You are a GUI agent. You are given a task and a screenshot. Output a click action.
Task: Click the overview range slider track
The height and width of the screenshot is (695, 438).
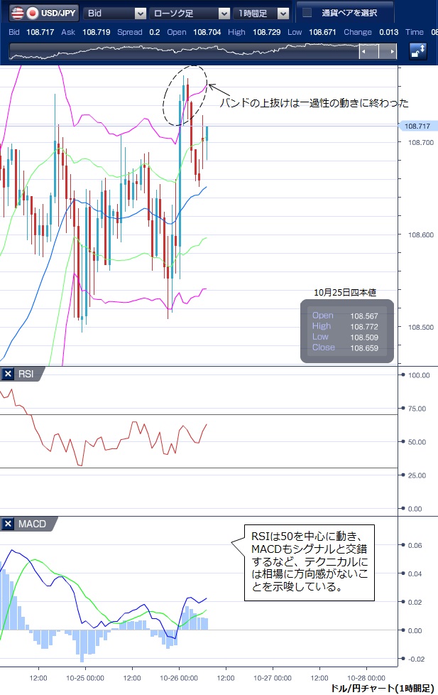185,52
